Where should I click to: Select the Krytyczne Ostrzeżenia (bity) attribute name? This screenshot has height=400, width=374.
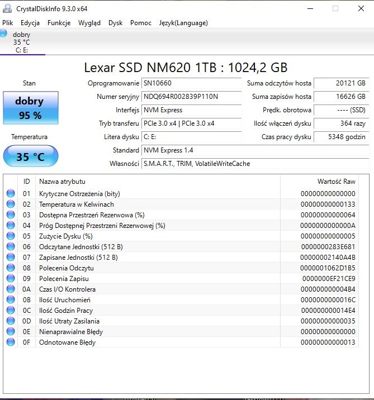click(79, 194)
